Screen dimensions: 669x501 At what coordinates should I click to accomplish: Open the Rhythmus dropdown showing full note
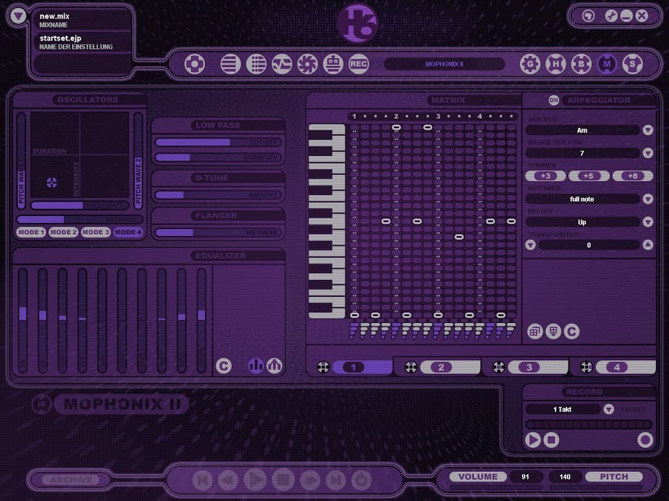click(647, 199)
